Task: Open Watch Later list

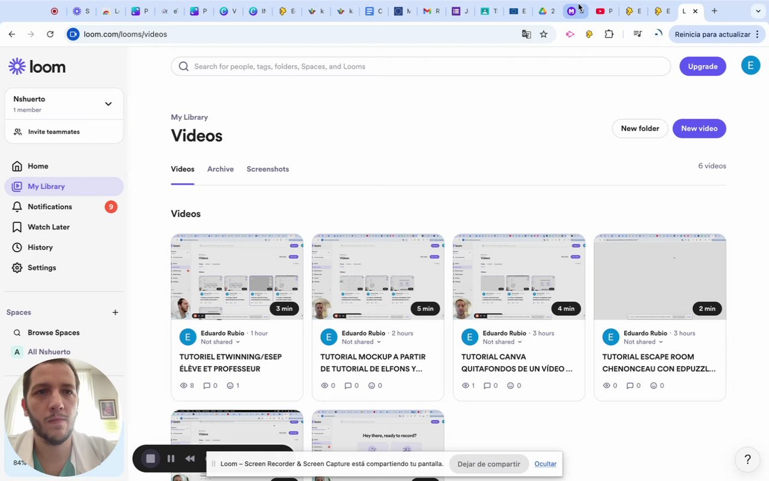Action: click(x=64, y=227)
